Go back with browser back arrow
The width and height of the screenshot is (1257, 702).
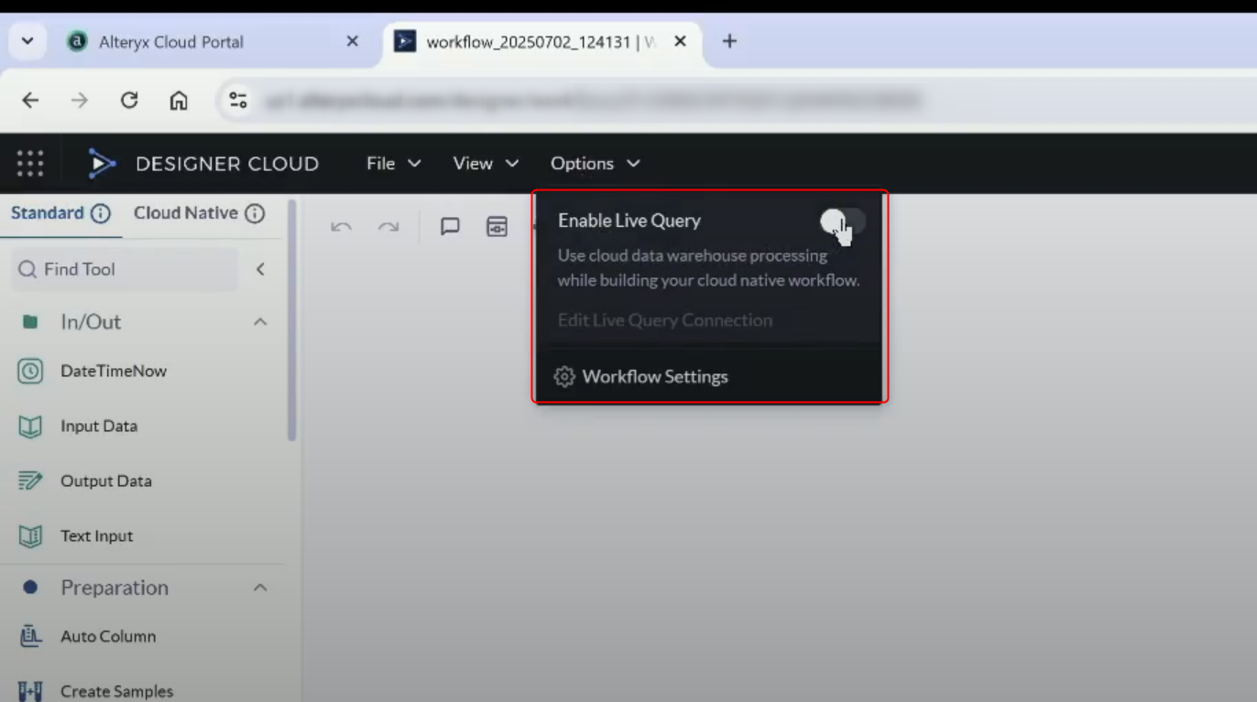pos(30,101)
